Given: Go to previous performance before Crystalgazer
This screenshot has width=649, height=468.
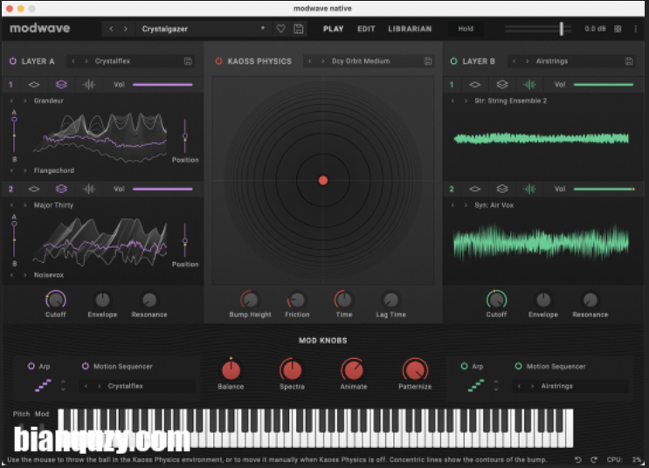Looking at the screenshot, I should coord(111,29).
